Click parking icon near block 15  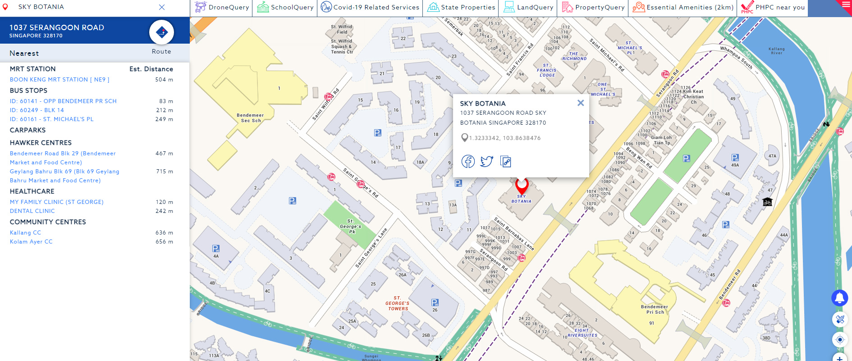(x=378, y=133)
